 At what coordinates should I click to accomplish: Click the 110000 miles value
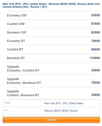tap(95, 58)
